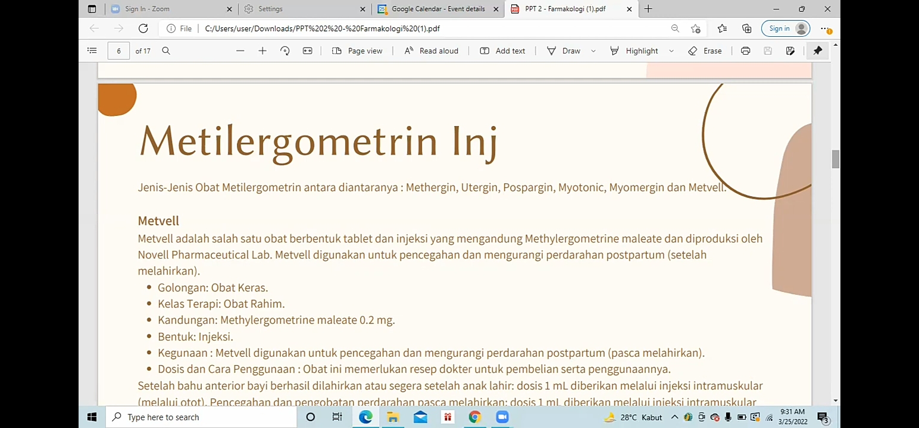Reload the current page
Image resolution: width=919 pixels, height=428 pixels.
click(143, 29)
